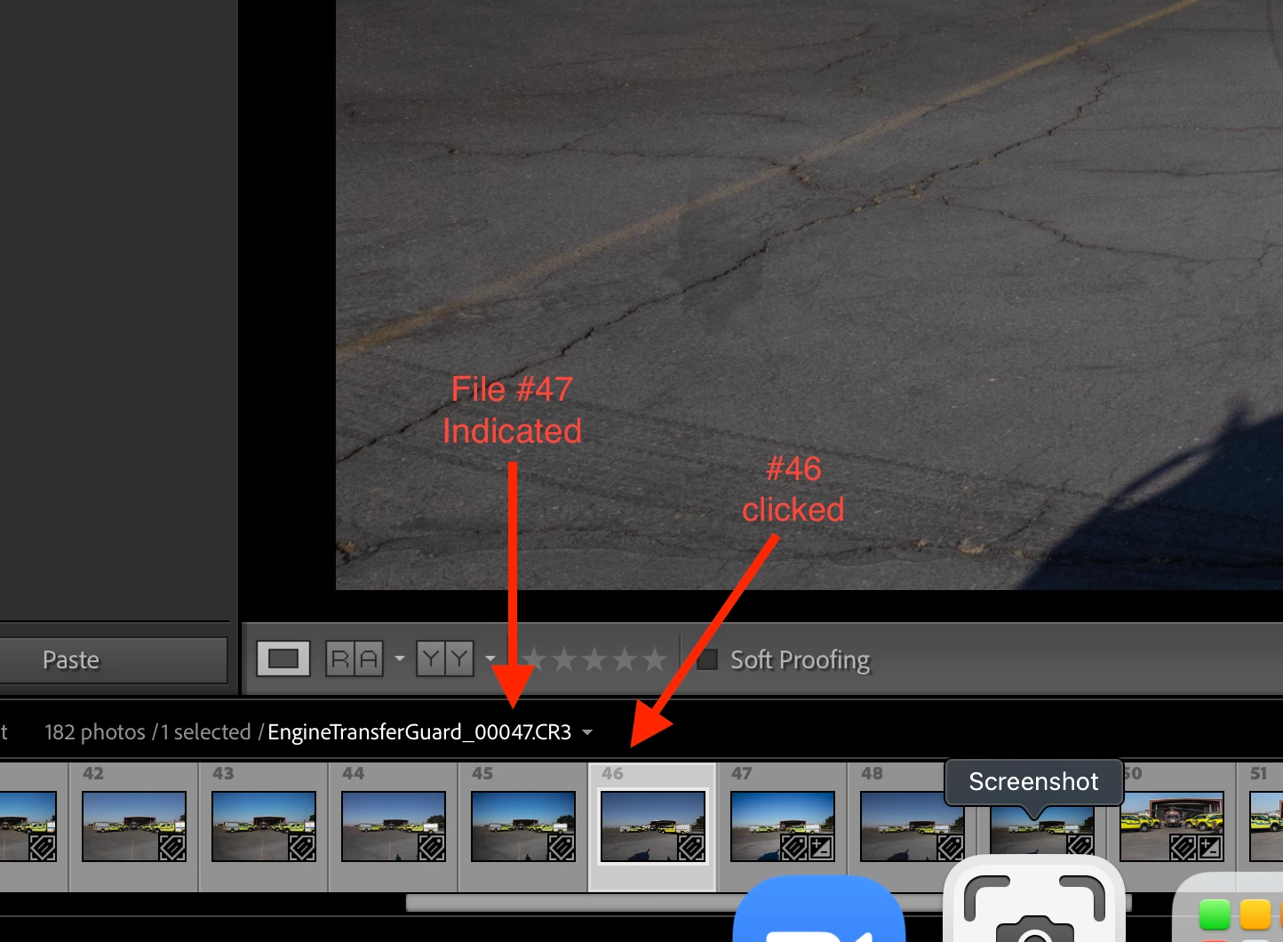Select filmstrip thumbnail 45

point(523,826)
